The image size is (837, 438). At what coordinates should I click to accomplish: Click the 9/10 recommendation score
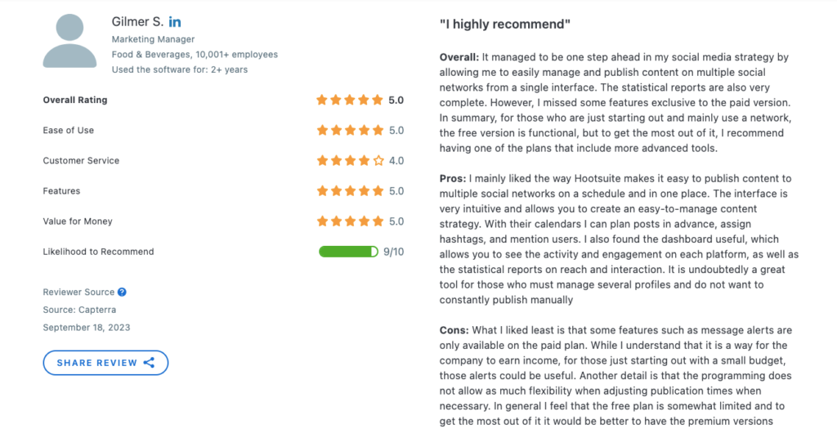tap(394, 252)
